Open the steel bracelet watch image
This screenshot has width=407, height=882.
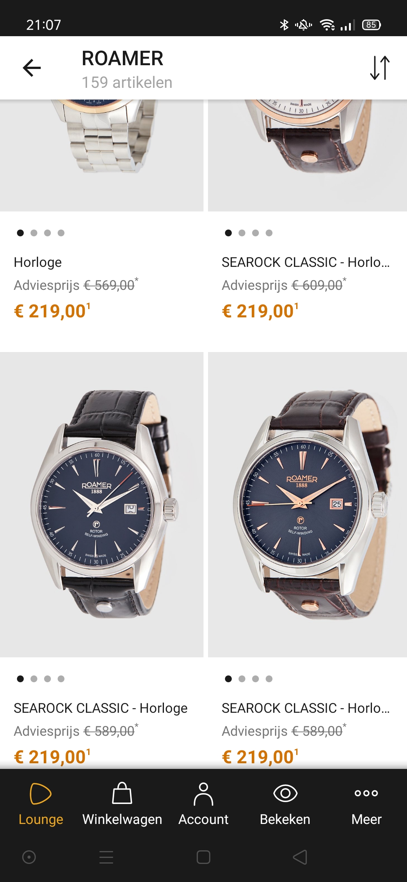(102, 155)
